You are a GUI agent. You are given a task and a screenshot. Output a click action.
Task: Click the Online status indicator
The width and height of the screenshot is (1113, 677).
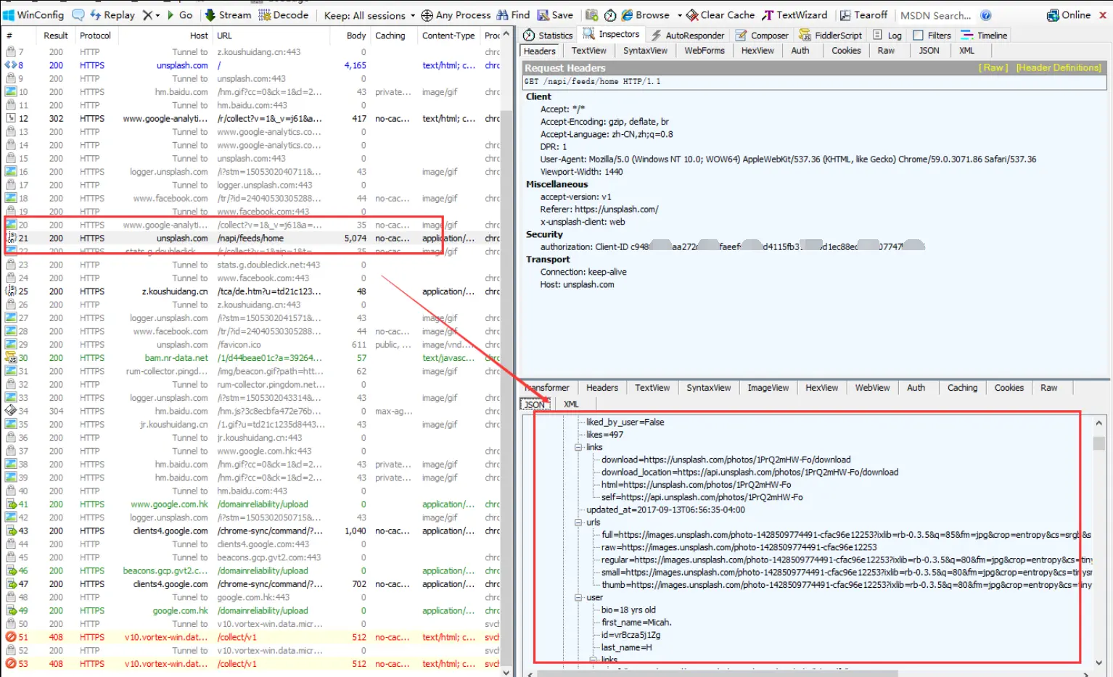[1069, 14]
